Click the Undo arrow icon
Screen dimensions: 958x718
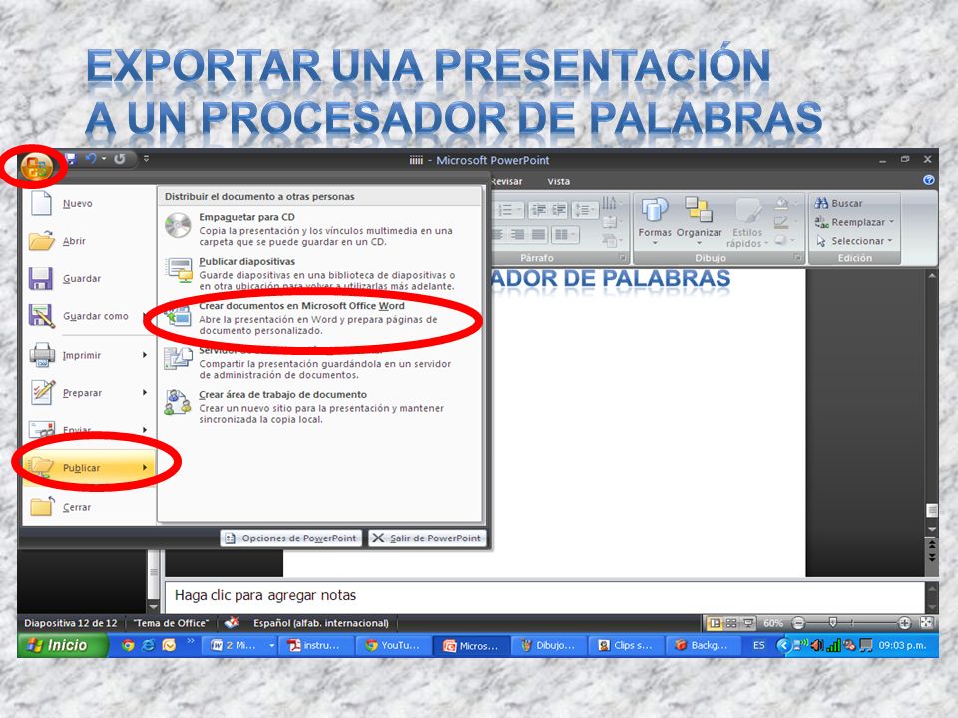point(91,159)
